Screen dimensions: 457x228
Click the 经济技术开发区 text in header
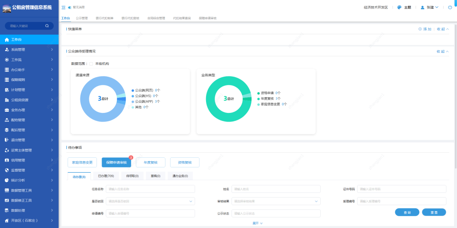376,8
